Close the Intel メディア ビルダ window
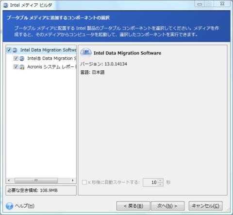233x215 pixels. point(222,4)
